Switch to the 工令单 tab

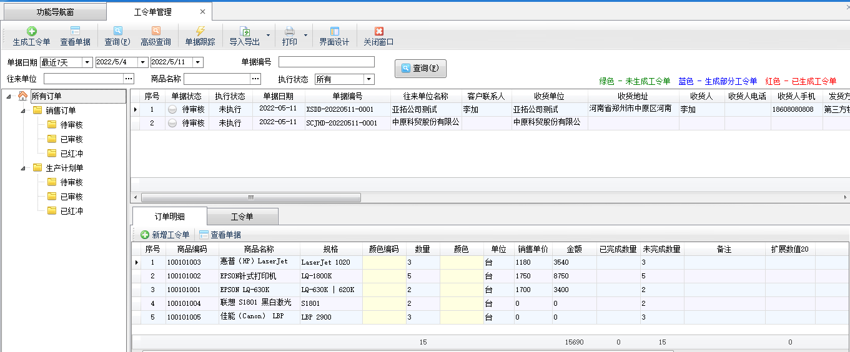click(x=242, y=217)
